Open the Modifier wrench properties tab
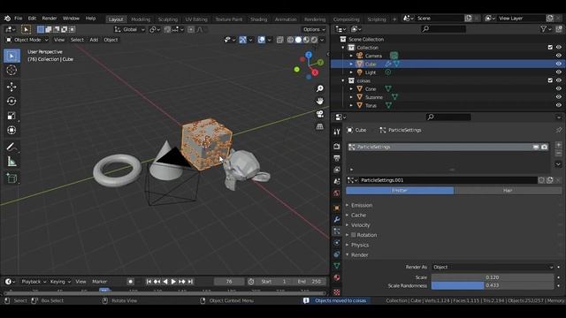Viewport: 566px width, 318px height. coord(337,219)
